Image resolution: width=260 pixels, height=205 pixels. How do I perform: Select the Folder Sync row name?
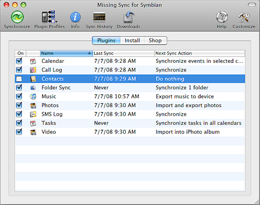pos(56,87)
